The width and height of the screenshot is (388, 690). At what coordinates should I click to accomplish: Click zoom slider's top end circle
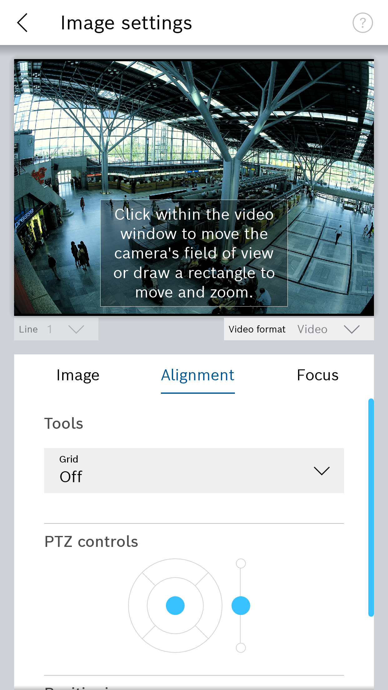(241, 563)
